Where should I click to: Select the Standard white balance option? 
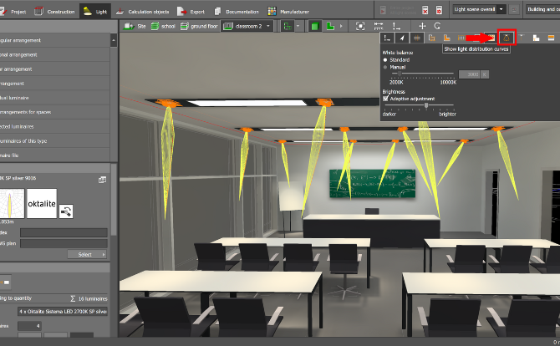click(385, 60)
